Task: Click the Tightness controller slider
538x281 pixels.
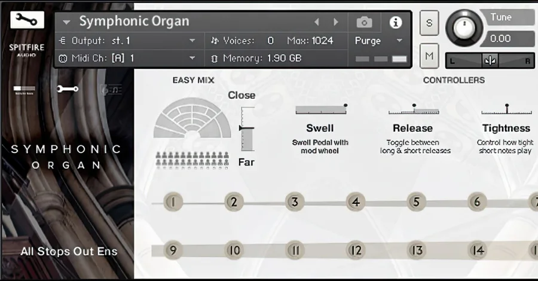Action: pyautogui.click(x=507, y=110)
